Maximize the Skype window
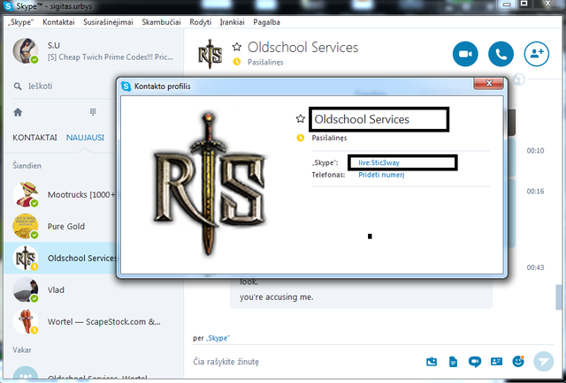Viewport: 566px width, 383px height. [x=524, y=4]
